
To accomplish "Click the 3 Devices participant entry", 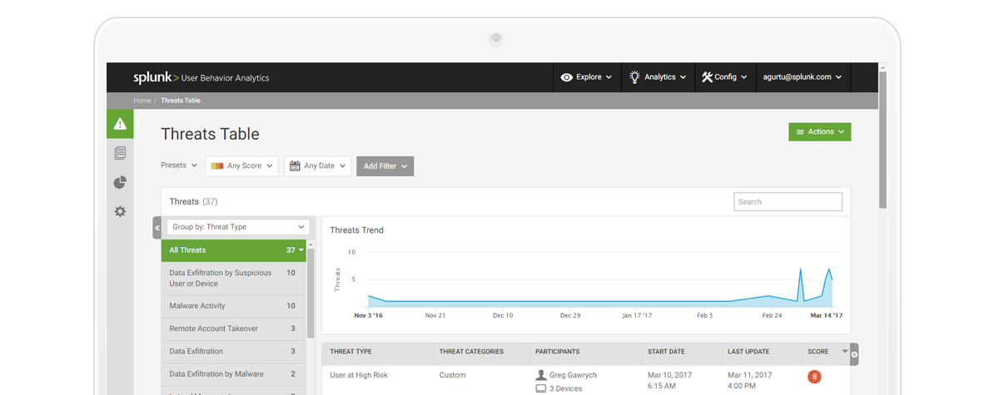I will point(566,388).
